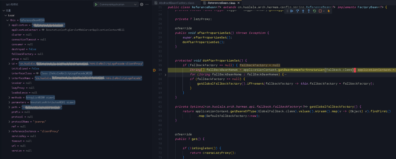Expand the methods ArrayList variable

[9, 97]
